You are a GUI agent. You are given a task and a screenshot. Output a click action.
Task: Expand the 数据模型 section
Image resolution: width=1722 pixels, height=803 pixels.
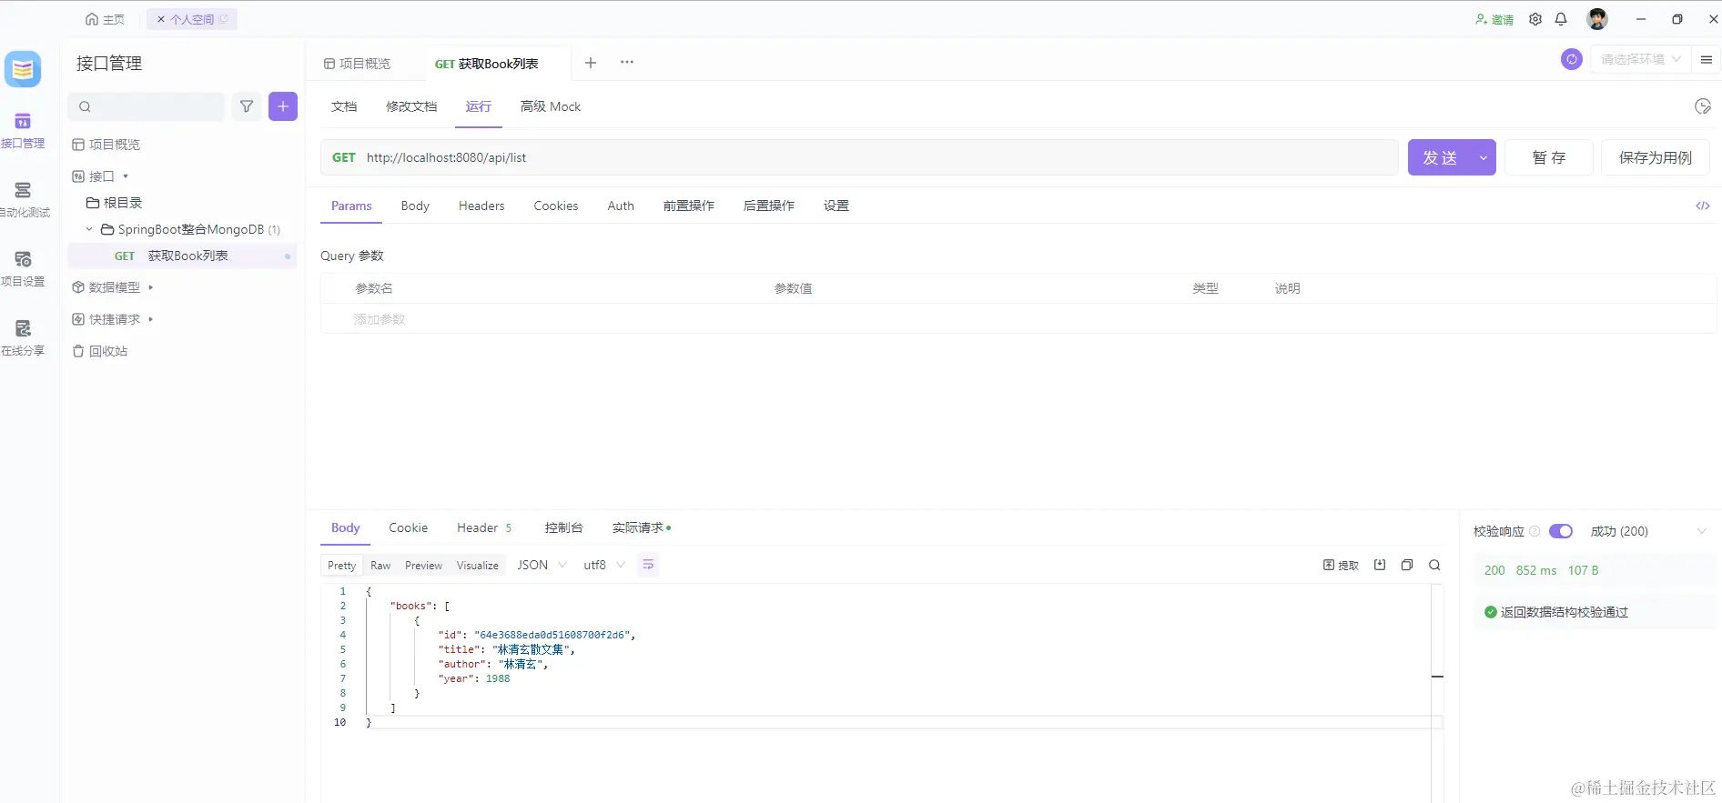pyautogui.click(x=150, y=287)
